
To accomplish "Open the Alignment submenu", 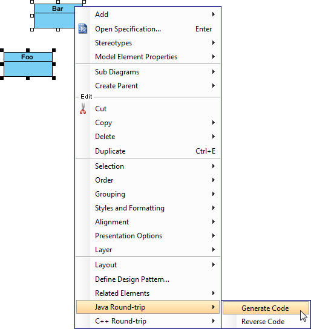I will click(x=148, y=222).
